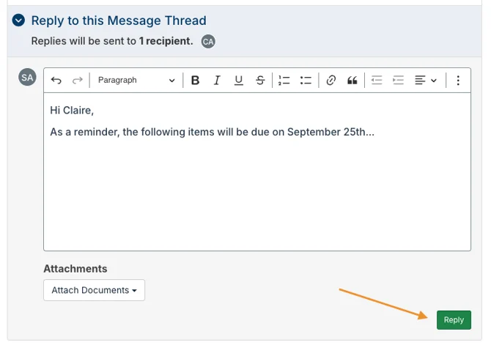Click the green Reply button

[x=454, y=320]
